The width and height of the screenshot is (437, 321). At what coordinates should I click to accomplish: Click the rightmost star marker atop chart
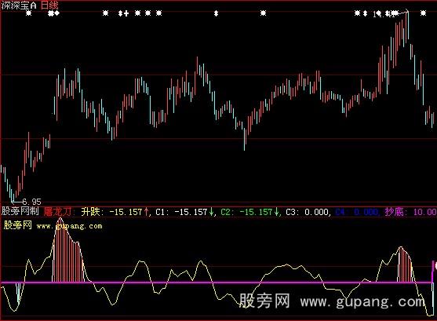coord(424,13)
